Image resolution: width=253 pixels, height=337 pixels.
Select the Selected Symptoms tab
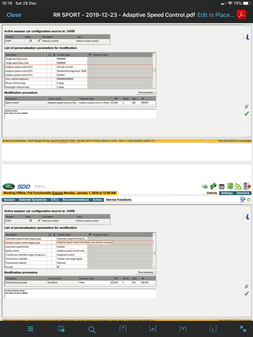click(33, 200)
